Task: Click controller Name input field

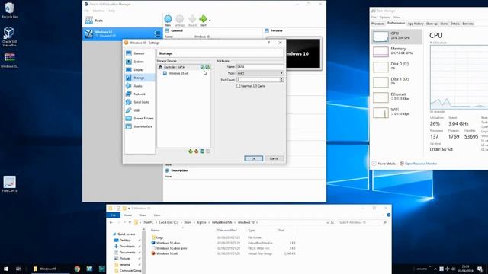Action: 260,66
